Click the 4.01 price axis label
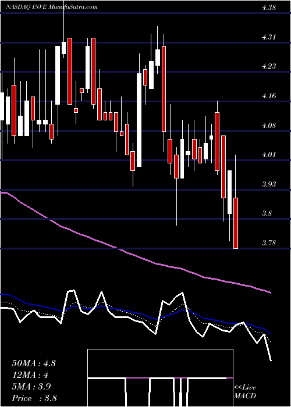 point(269,155)
